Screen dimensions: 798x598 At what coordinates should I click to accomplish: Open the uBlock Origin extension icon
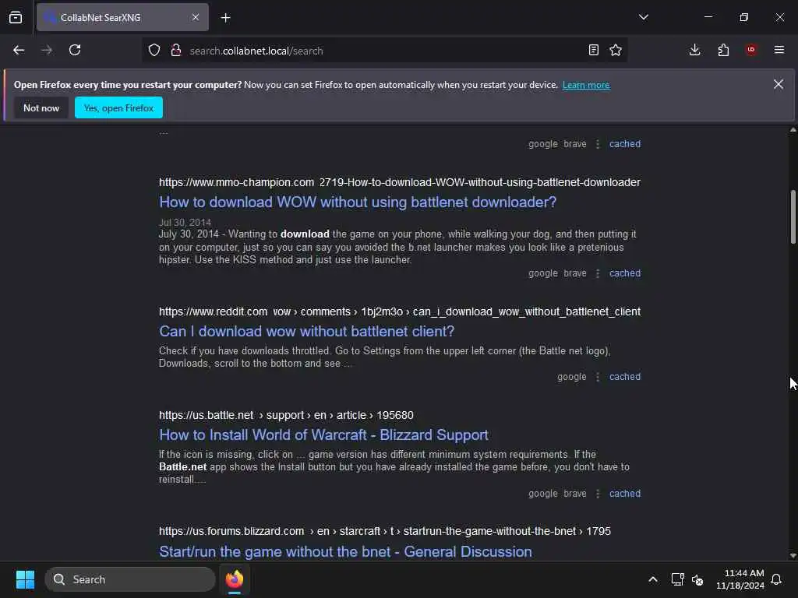pos(751,50)
